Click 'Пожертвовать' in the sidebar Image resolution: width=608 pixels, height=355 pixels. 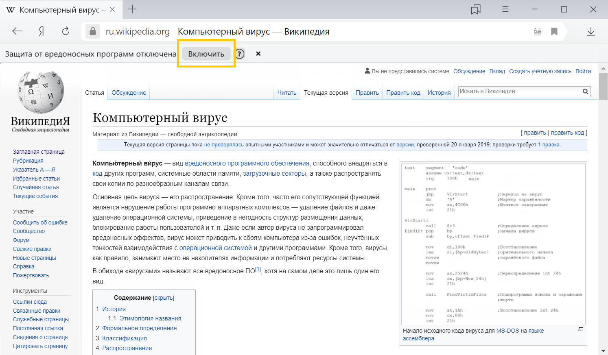(x=31, y=275)
